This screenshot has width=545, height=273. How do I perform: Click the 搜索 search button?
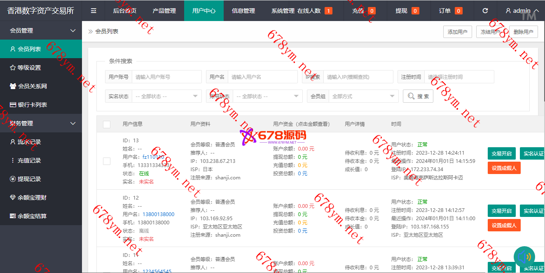pyautogui.click(x=418, y=96)
